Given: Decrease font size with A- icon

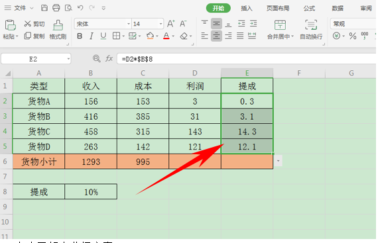Looking at the screenshot, I should (183, 24).
